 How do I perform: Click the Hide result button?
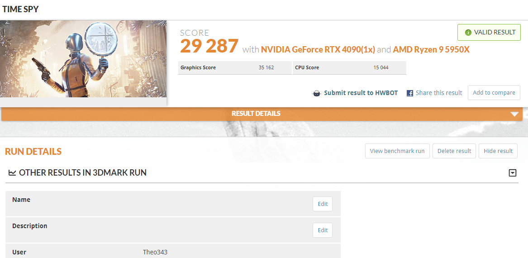click(498, 151)
